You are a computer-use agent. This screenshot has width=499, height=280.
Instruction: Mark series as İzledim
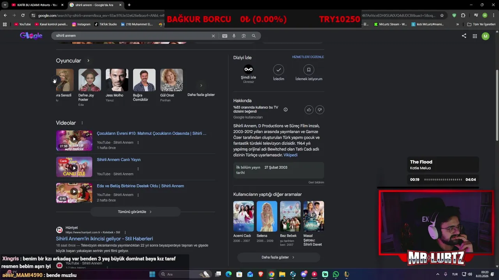click(x=278, y=70)
